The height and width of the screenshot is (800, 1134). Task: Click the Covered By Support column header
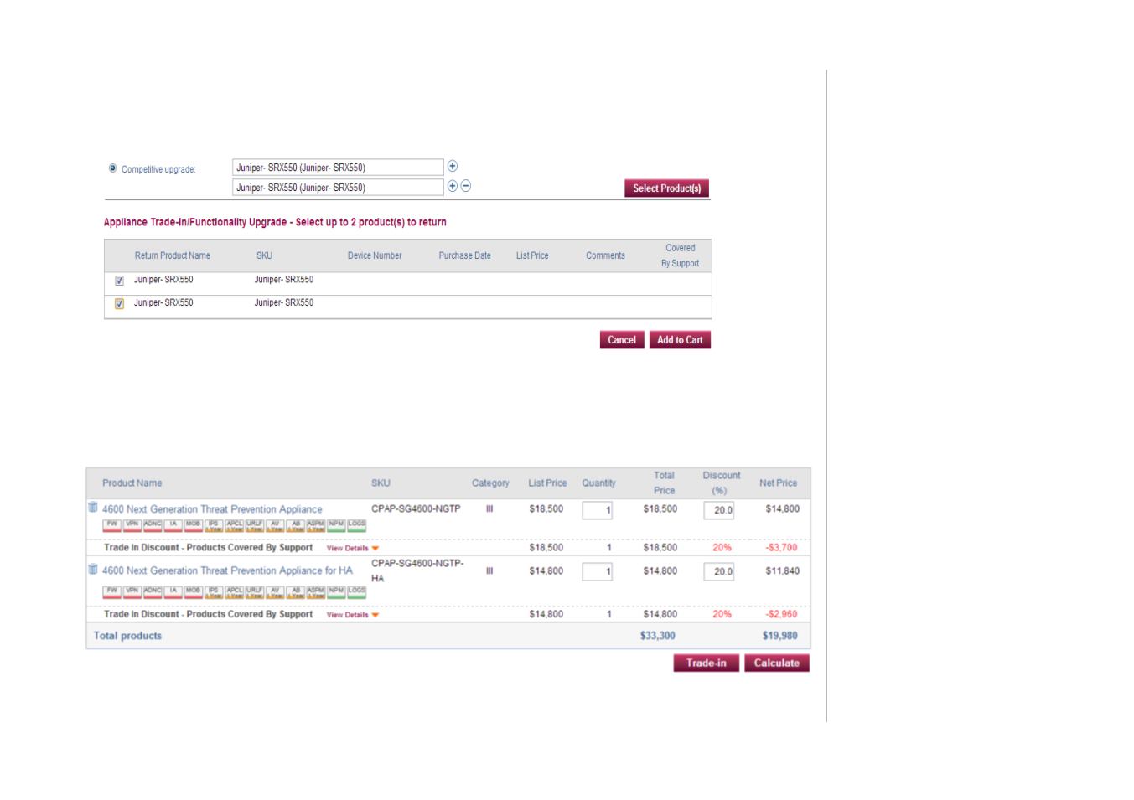click(681, 255)
